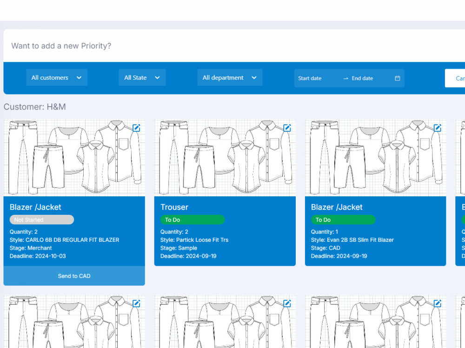Screen dimensions: 465x348
Task: Open the All State dropdown
Action: (142, 77)
